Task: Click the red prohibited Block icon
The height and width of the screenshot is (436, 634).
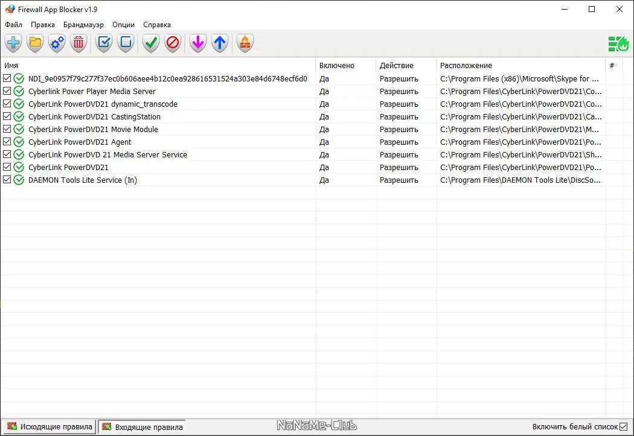Action: (x=173, y=43)
